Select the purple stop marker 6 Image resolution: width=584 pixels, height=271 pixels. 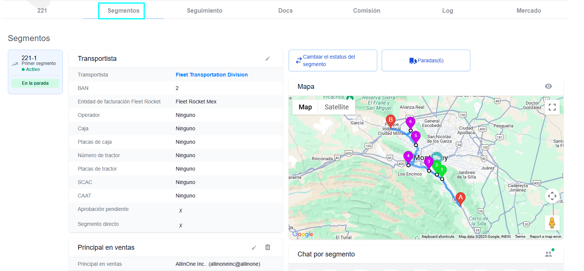tap(411, 123)
